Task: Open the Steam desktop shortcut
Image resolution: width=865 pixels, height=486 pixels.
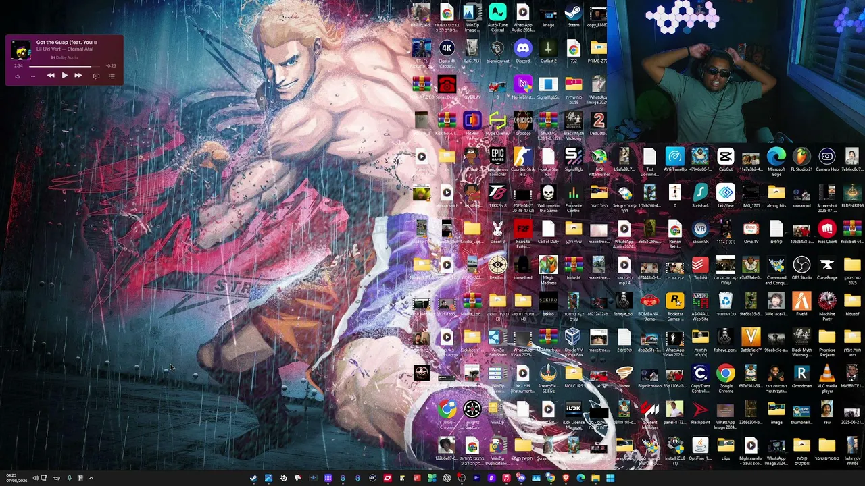Action: [x=573, y=16]
